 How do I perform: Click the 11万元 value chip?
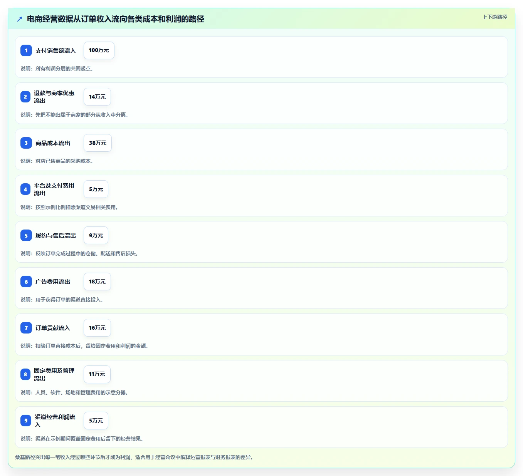point(97,374)
